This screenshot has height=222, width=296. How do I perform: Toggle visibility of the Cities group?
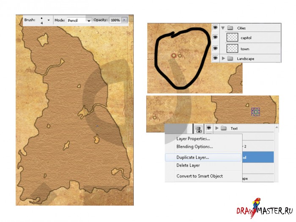pos(215,27)
